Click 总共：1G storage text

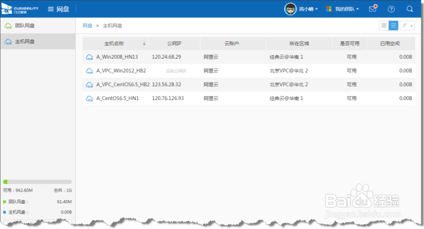63,191
